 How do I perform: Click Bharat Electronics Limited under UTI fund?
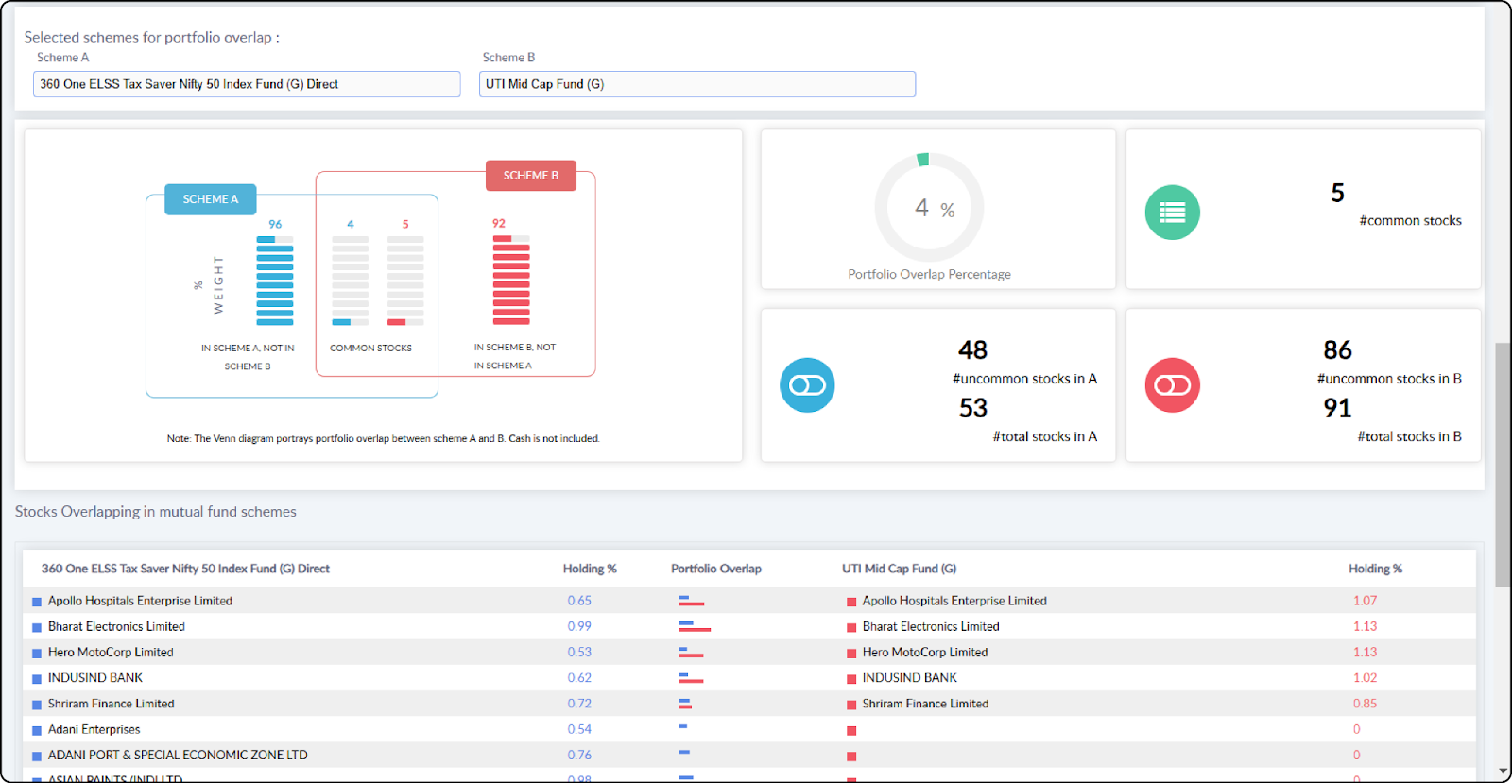tap(931, 626)
